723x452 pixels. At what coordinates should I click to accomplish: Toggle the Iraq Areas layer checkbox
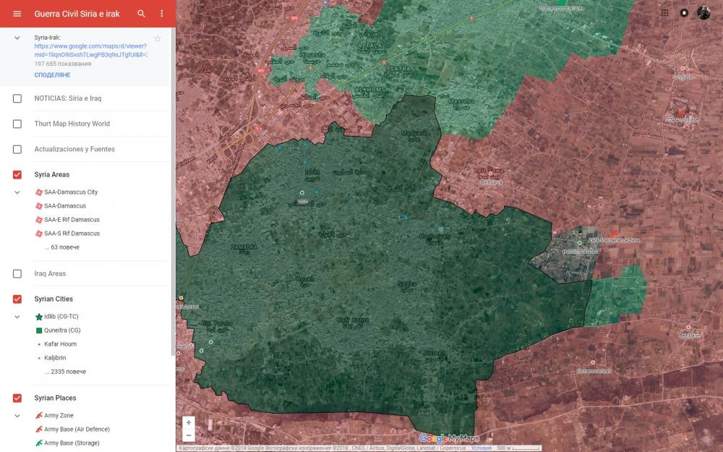click(x=17, y=274)
